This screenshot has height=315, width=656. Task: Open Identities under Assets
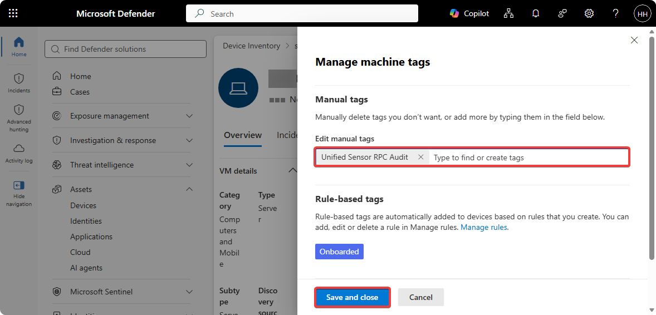pos(86,221)
